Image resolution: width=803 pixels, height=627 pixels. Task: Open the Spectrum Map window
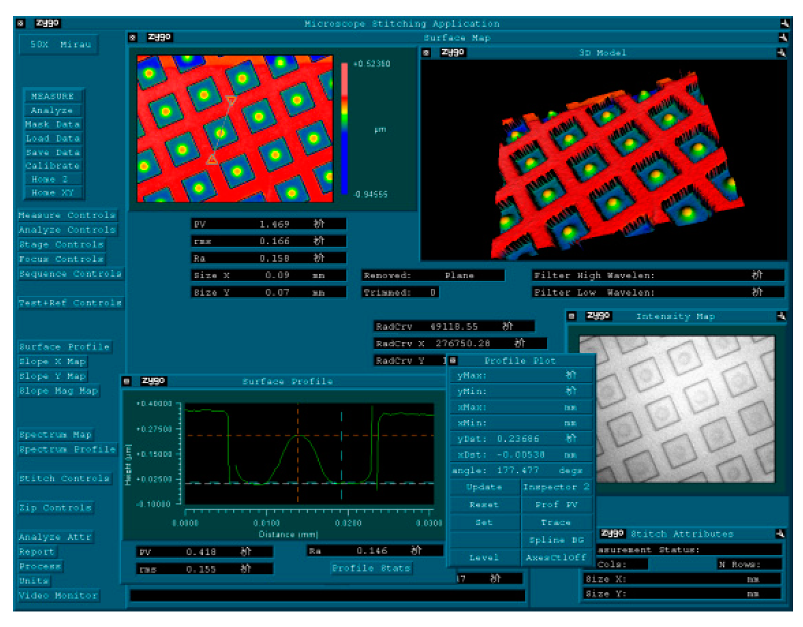click(55, 435)
